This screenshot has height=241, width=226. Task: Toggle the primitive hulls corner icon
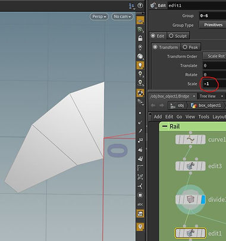tap(140, 168)
